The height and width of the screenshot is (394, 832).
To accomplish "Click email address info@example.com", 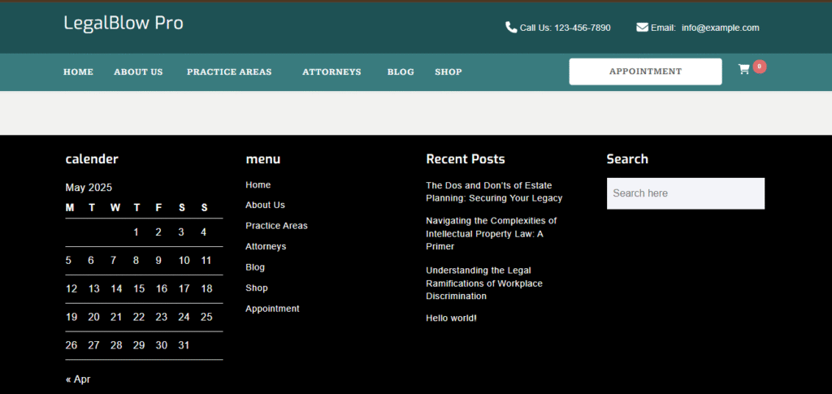I will click(720, 28).
